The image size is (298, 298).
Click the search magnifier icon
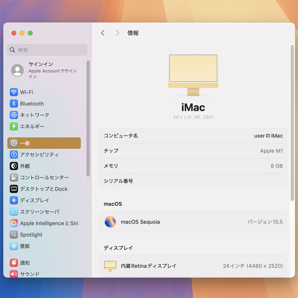tap(12, 50)
